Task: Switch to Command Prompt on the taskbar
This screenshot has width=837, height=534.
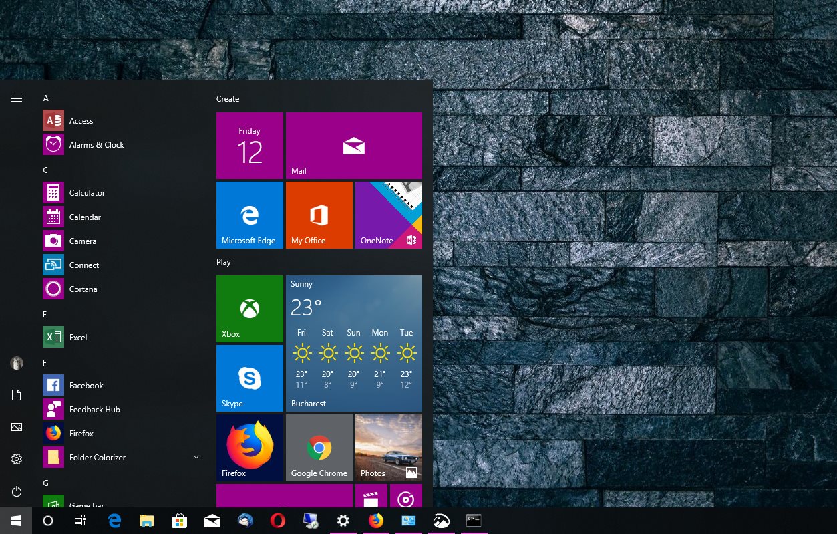Action: coord(474,521)
